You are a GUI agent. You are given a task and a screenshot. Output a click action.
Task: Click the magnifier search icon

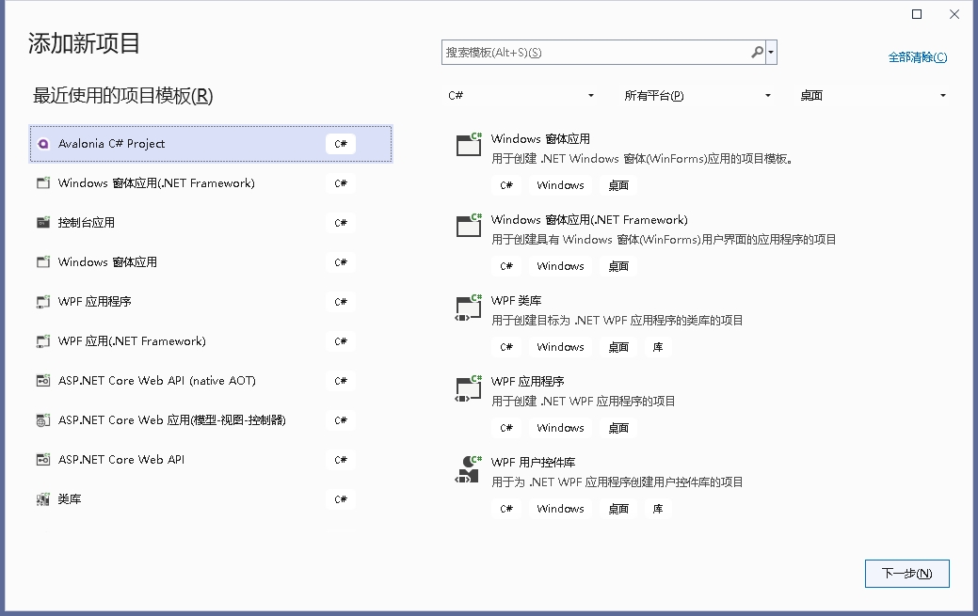757,53
